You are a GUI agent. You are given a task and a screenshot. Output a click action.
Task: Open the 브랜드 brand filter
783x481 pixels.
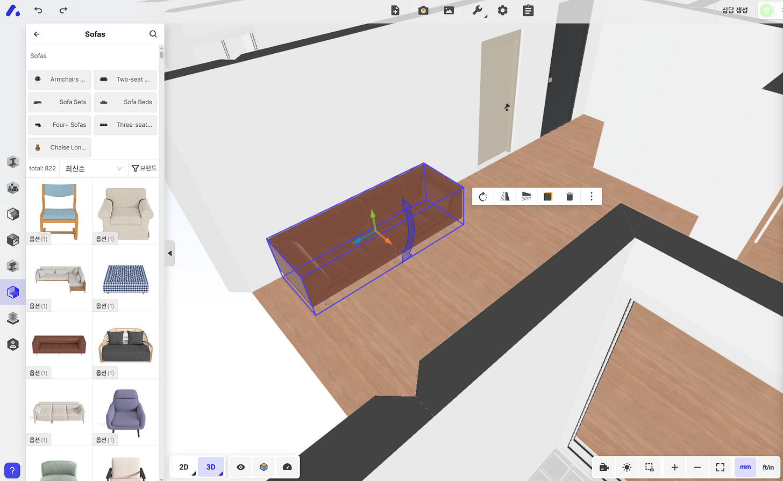tap(144, 168)
